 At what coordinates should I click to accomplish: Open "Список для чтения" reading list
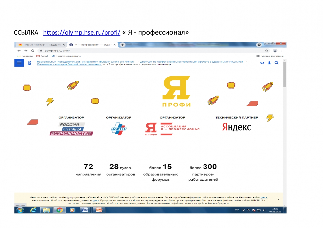(270, 56)
